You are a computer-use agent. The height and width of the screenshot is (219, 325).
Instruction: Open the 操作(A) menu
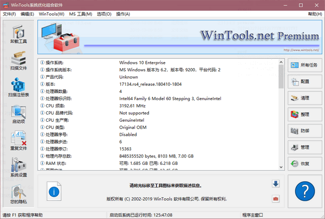pyautogui.click(x=123, y=14)
